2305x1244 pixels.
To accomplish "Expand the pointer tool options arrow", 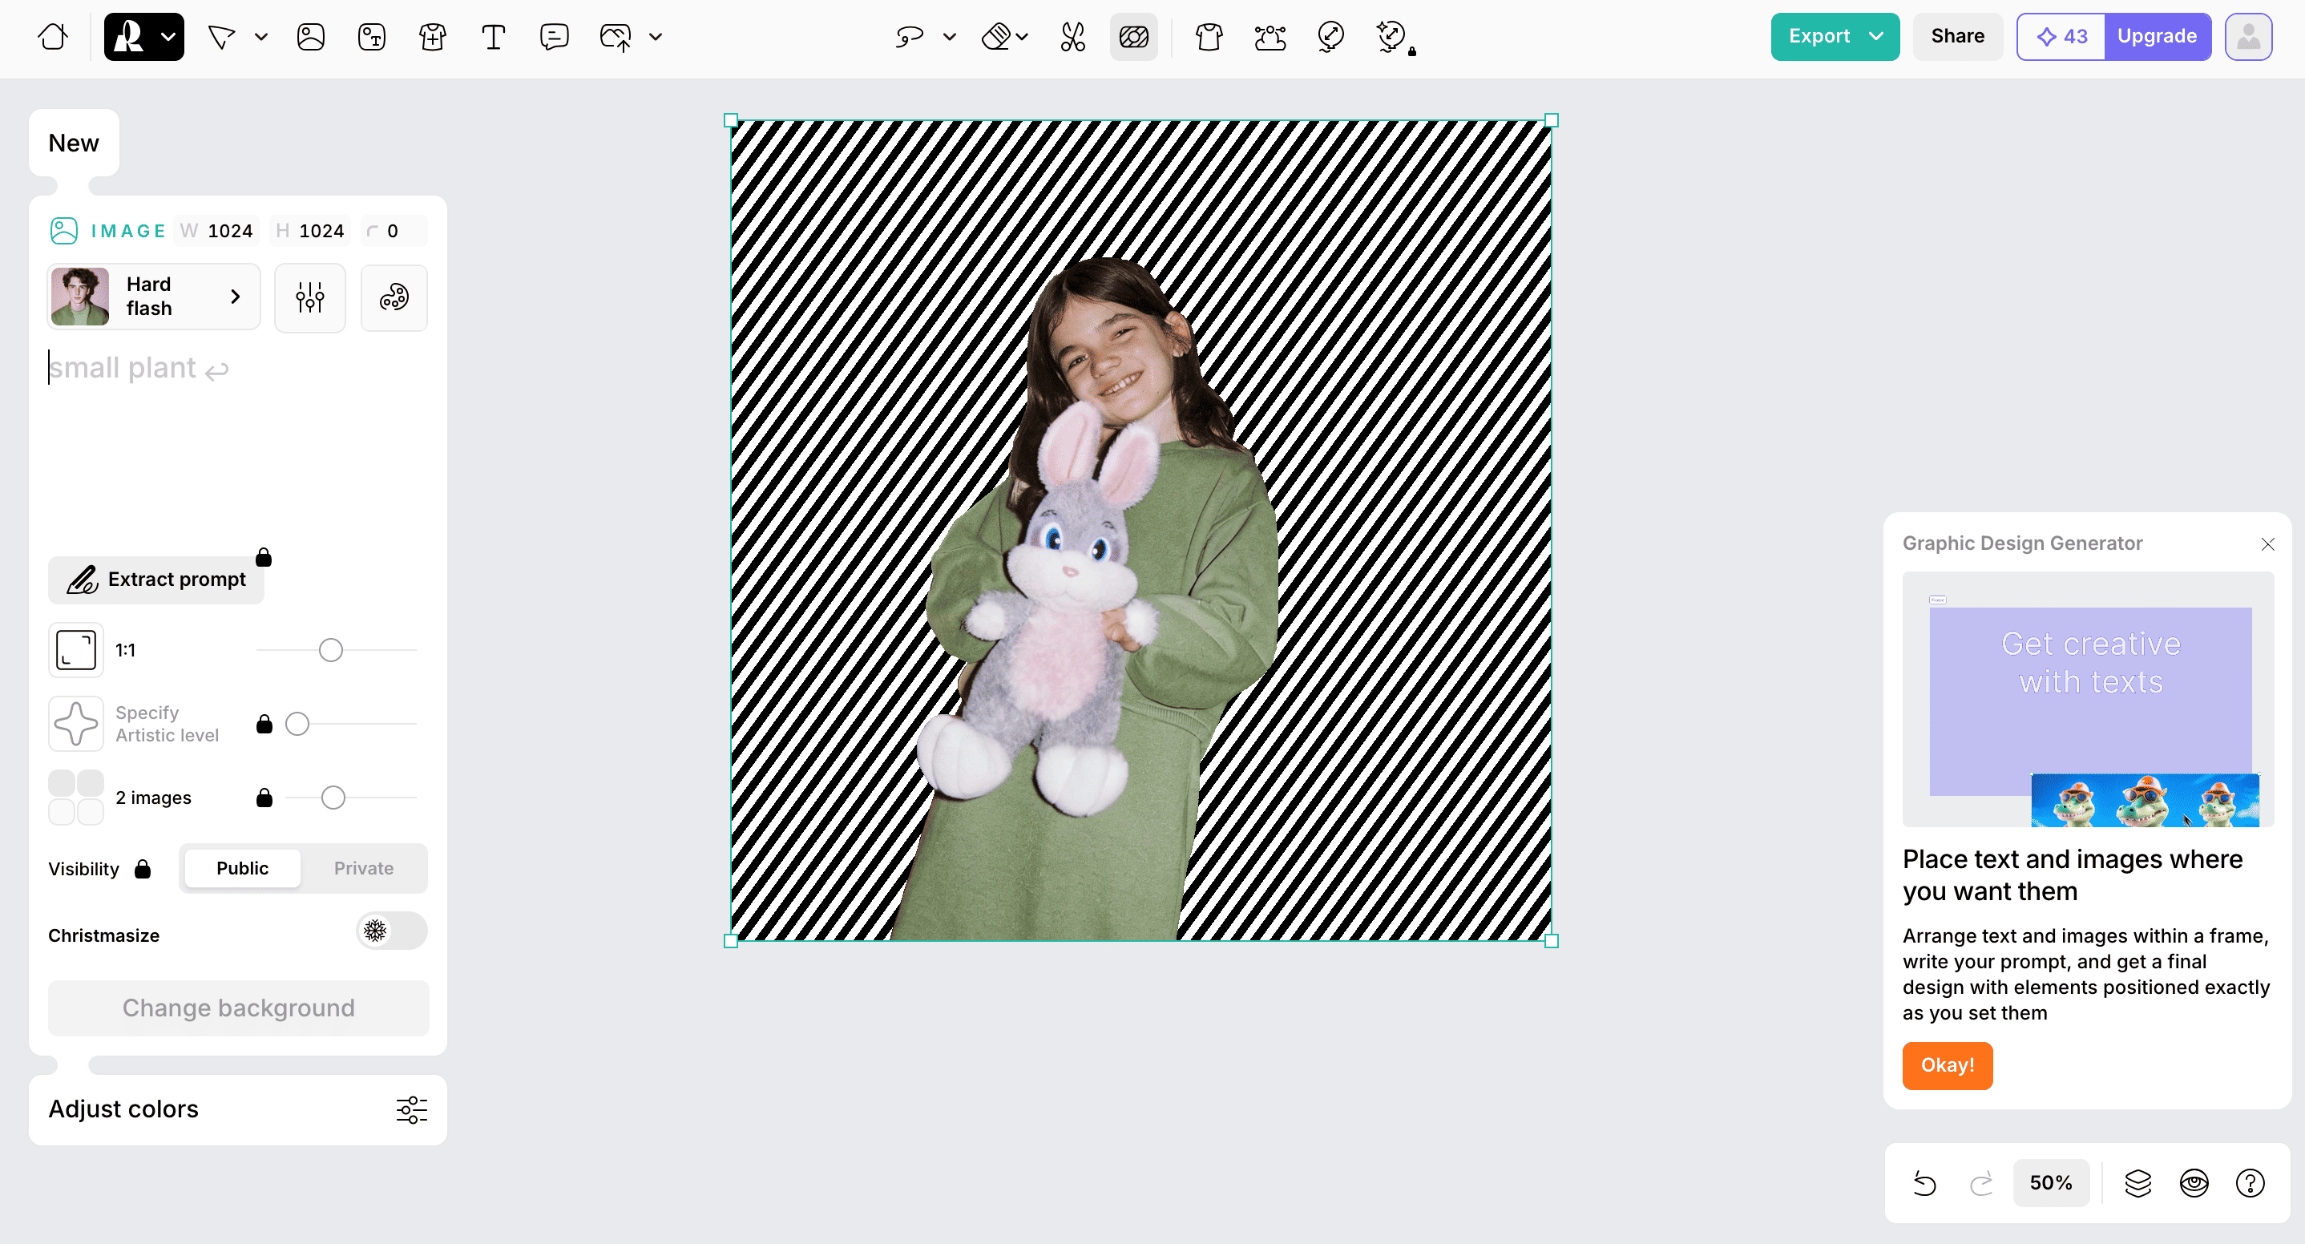I will [x=261, y=37].
